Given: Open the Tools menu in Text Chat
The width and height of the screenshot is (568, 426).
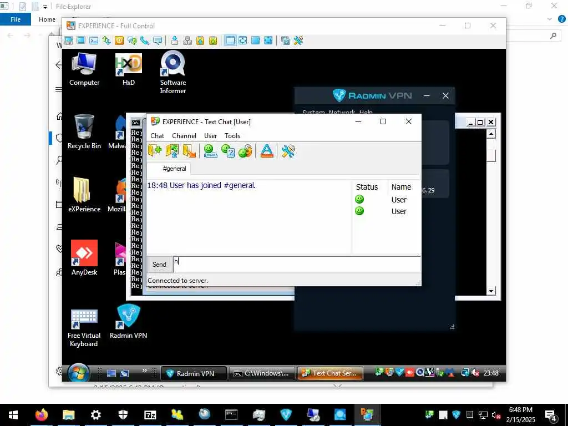Looking at the screenshot, I should point(232,136).
